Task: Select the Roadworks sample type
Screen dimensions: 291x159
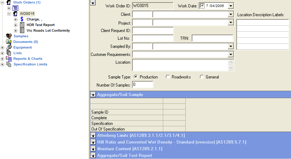Action: coord(168,77)
